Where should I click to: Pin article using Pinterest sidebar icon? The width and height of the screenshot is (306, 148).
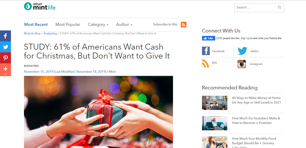pyautogui.click(x=5, y=58)
